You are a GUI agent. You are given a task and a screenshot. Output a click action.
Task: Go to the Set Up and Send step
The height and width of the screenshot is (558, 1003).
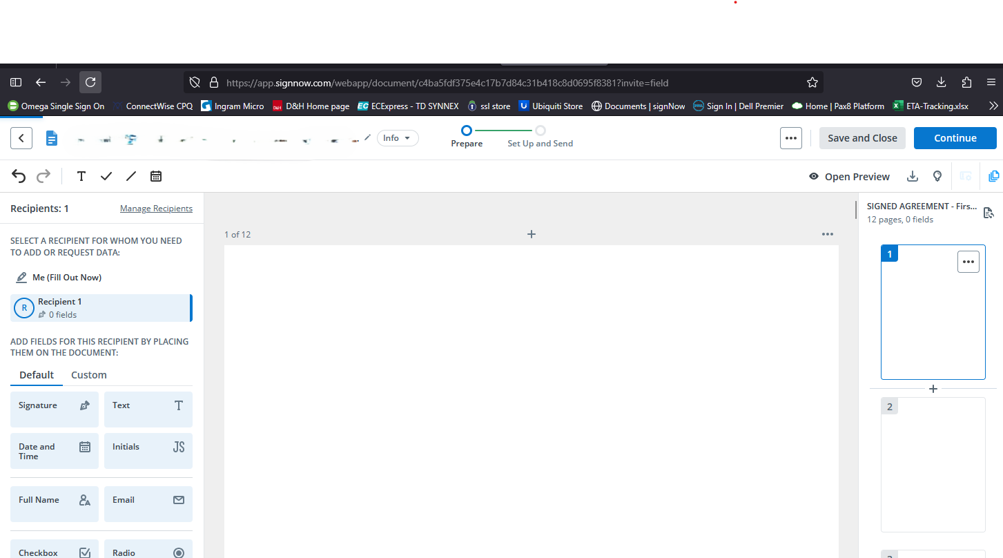(541, 136)
